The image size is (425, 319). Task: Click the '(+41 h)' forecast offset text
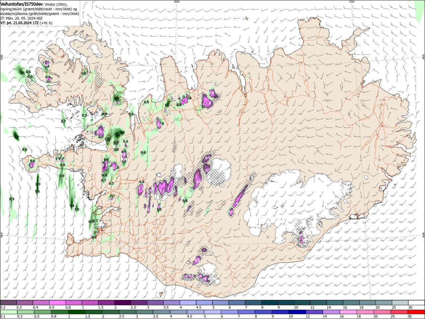(x=46, y=23)
